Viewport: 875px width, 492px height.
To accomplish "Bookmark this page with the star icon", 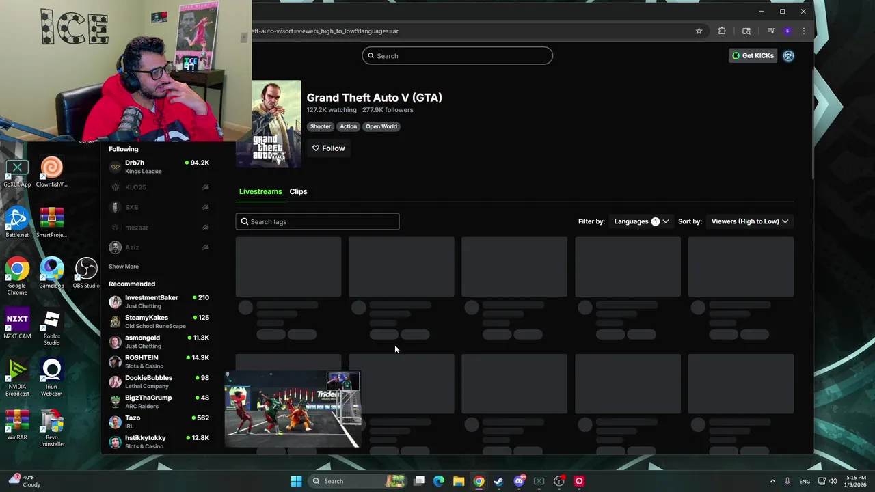I will pyautogui.click(x=699, y=31).
